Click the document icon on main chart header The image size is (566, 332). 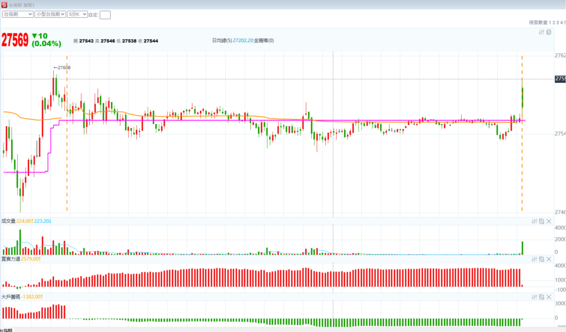[549, 32]
